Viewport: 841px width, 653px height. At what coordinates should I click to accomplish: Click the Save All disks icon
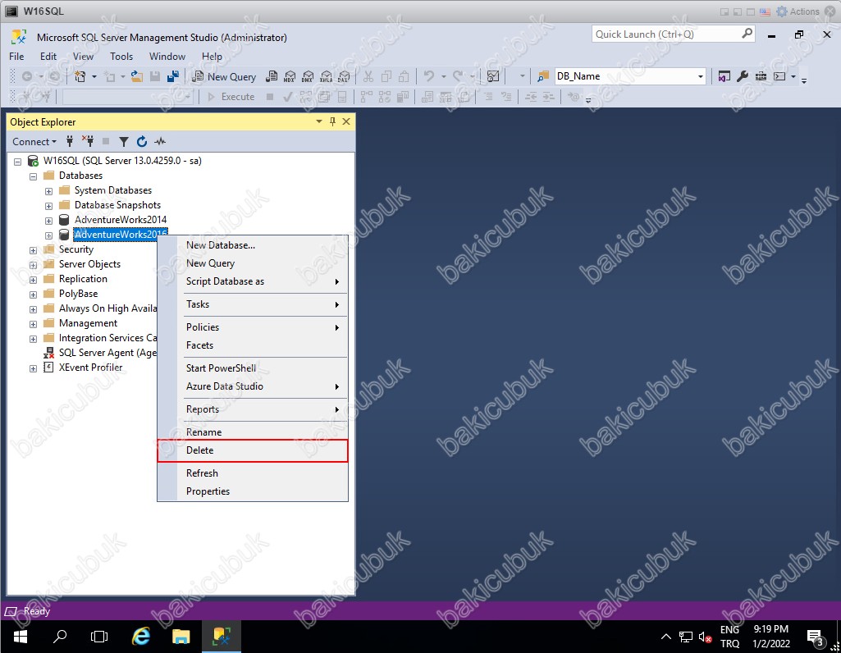coord(172,76)
